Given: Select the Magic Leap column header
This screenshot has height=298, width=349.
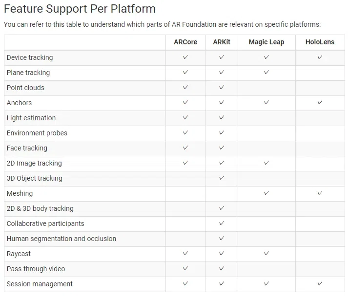Looking at the screenshot, I should (267, 42).
